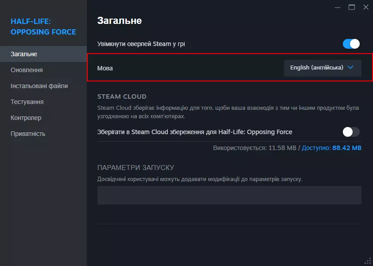
Task: Click the Мова row label
Action: [x=105, y=68]
